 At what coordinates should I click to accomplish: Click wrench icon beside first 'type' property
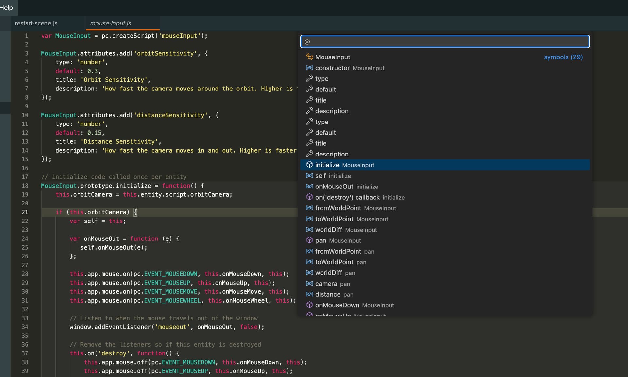(309, 78)
